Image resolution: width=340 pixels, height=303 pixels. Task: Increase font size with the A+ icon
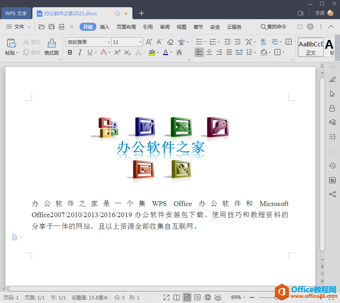coord(149,42)
